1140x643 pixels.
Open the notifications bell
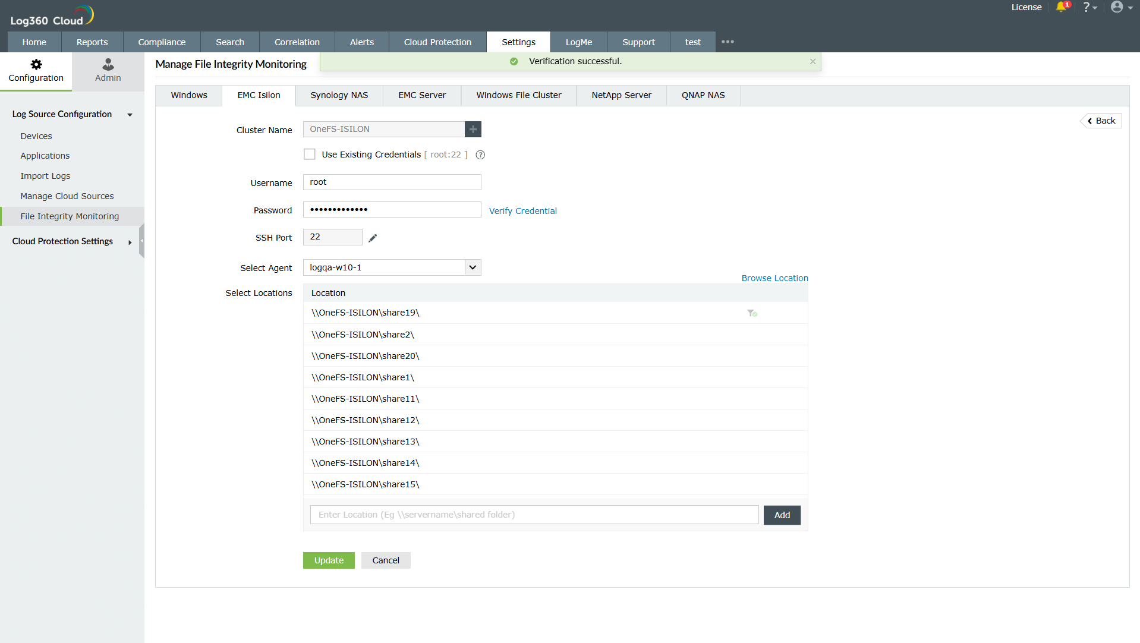point(1062,8)
